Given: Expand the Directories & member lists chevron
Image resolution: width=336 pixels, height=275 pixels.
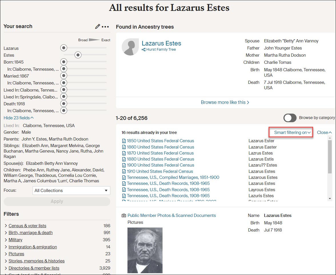Looking at the screenshot, I should click(x=6, y=268).
